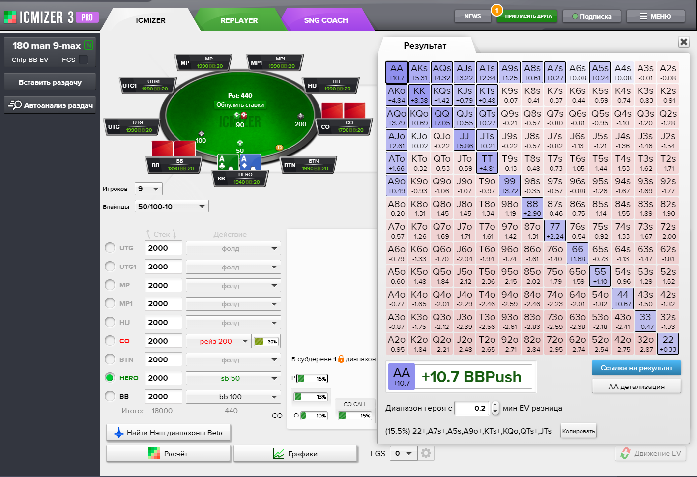Click the MP1 seat plate on table
Viewport: 697px width, 477px height.
pyautogui.click(x=275, y=62)
